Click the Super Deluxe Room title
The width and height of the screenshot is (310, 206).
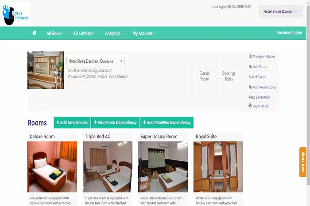[159, 137]
